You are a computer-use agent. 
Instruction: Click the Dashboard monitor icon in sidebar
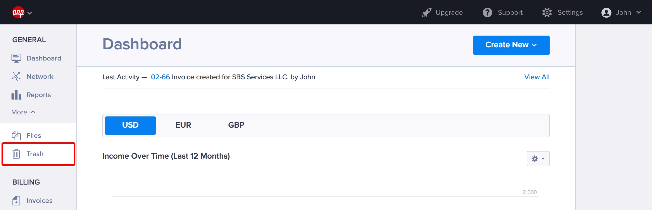pos(16,58)
